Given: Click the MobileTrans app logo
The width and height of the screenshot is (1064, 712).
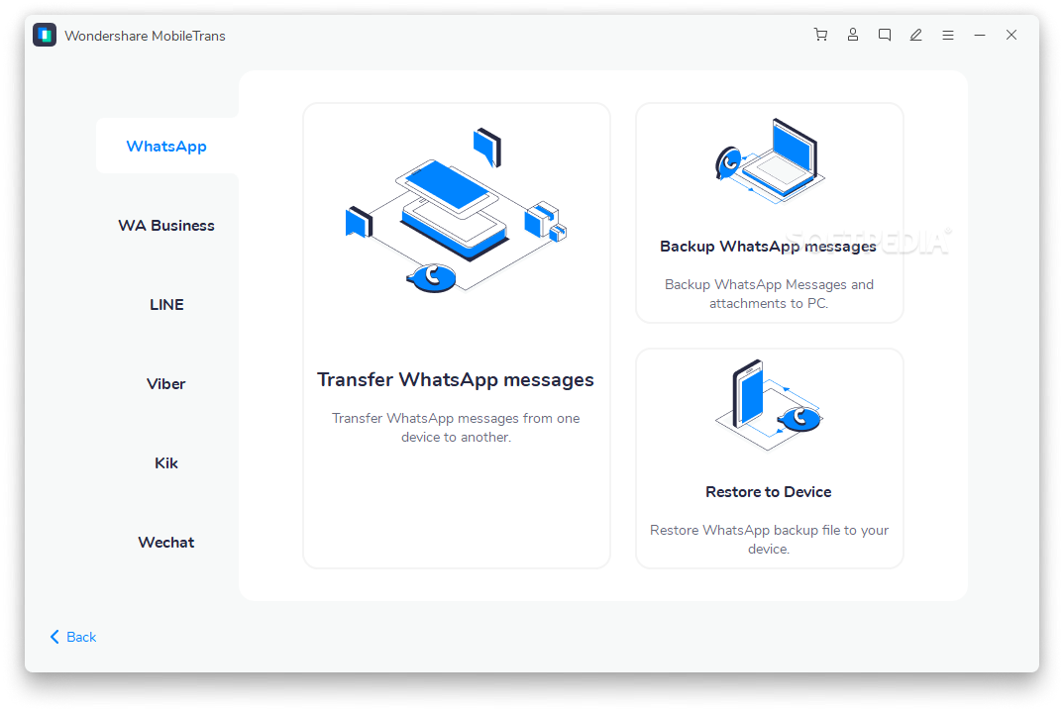Looking at the screenshot, I should pyautogui.click(x=45, y=36).
